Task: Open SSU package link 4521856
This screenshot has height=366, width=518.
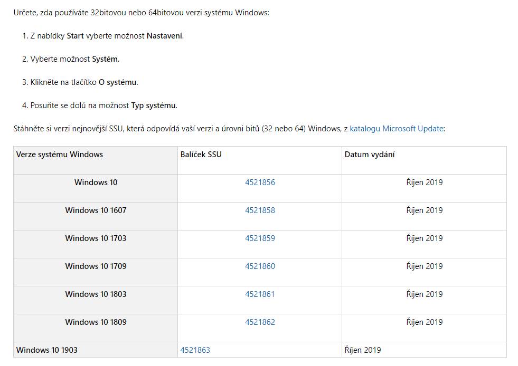Action: [260, 182]
